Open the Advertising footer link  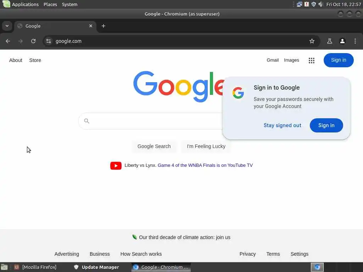click(x=67, y=254)
